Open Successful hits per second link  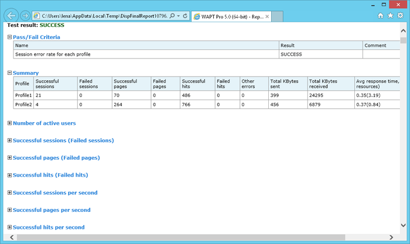[x=49, y=227]
